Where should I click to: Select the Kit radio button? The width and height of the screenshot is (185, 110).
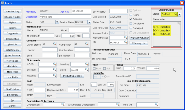[x=106, y=76]
